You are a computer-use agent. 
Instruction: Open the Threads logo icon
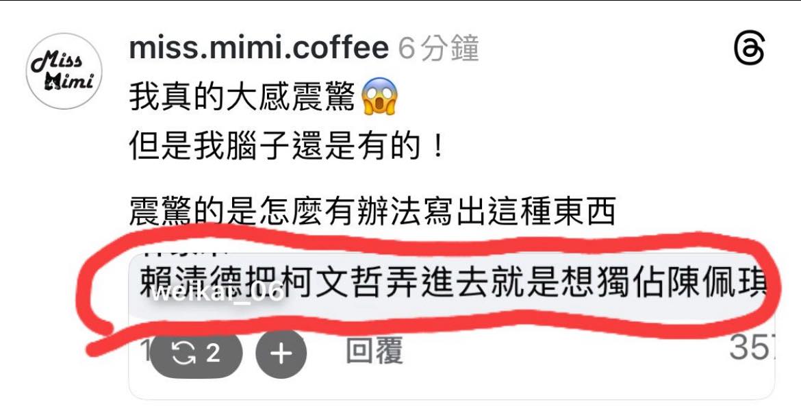coord(750,48)
